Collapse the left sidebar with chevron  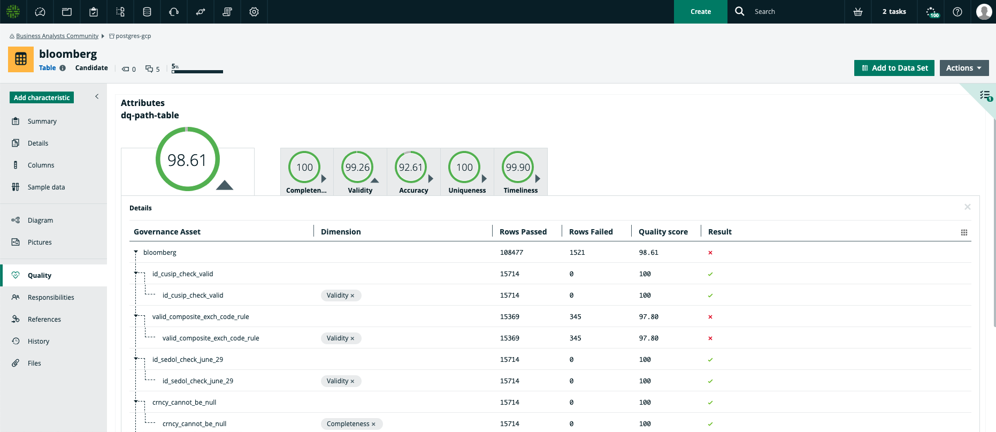(97, 96)
